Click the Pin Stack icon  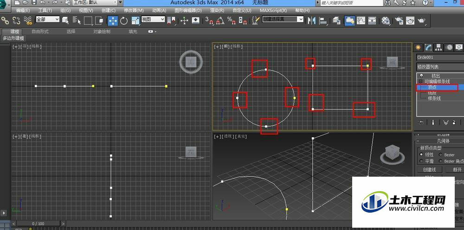(421, 122)
